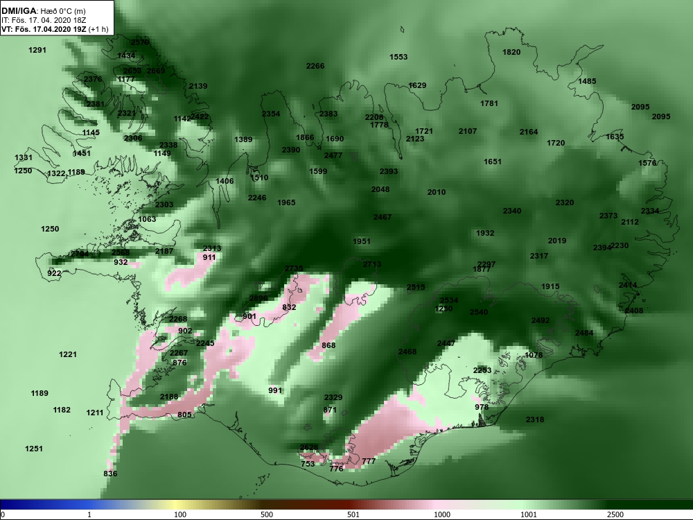Select the 2492 map label
693x520 pixels.
pos(541,320)
